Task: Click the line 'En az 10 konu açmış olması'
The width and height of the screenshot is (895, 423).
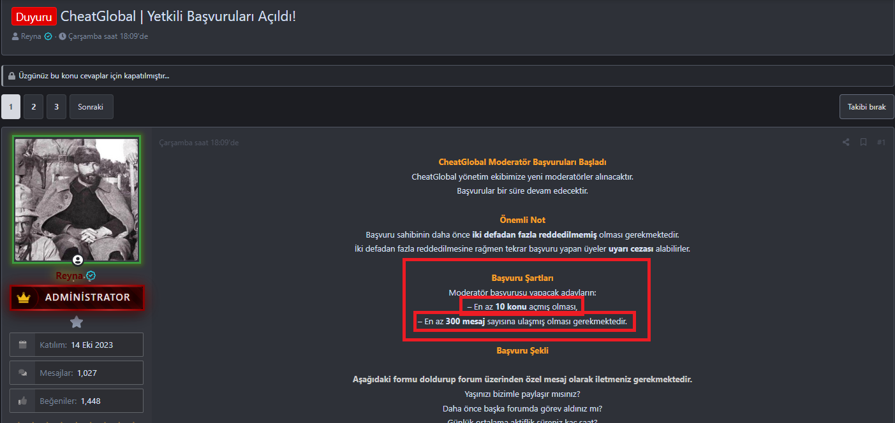Action: point(522,306)
